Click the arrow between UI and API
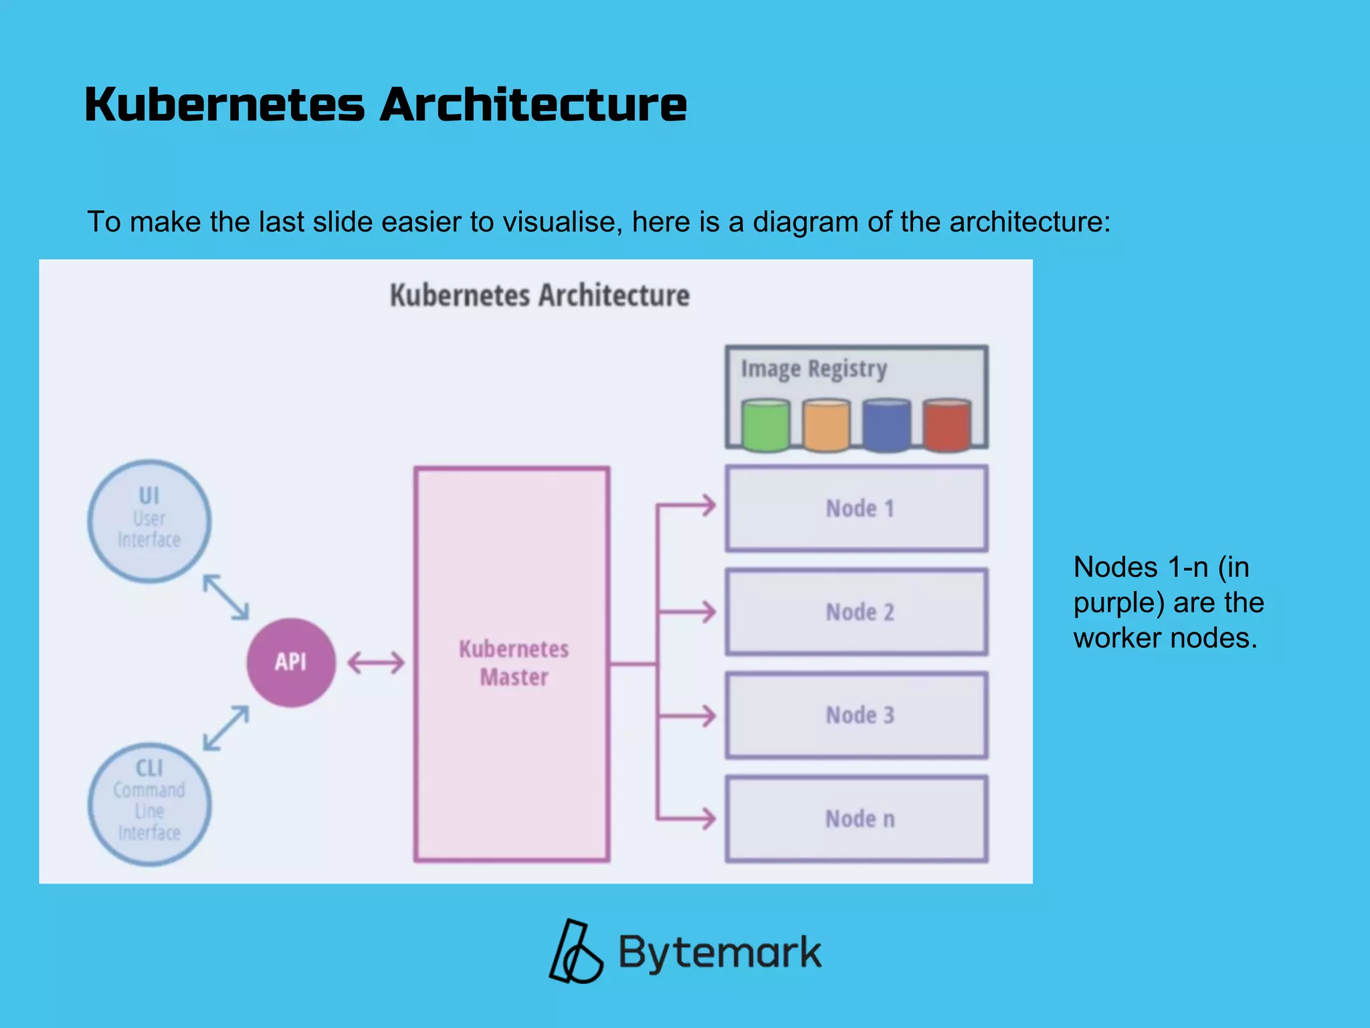This screenshot has height=1028, width=1370. (x=226, y=596)
